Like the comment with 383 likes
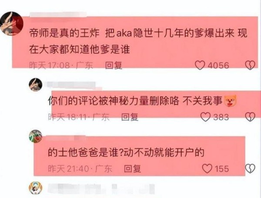Screen dimensions: 261x198 [206, 117]
